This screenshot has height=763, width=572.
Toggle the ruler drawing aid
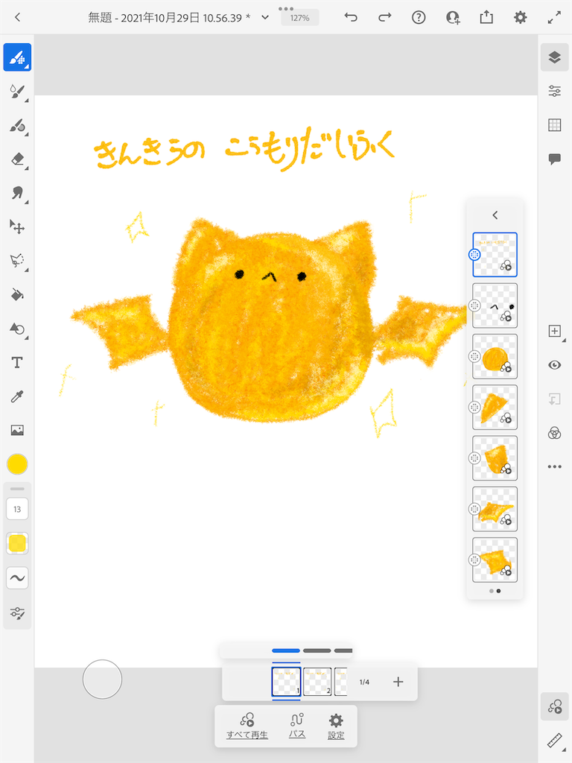coord(554,740)
